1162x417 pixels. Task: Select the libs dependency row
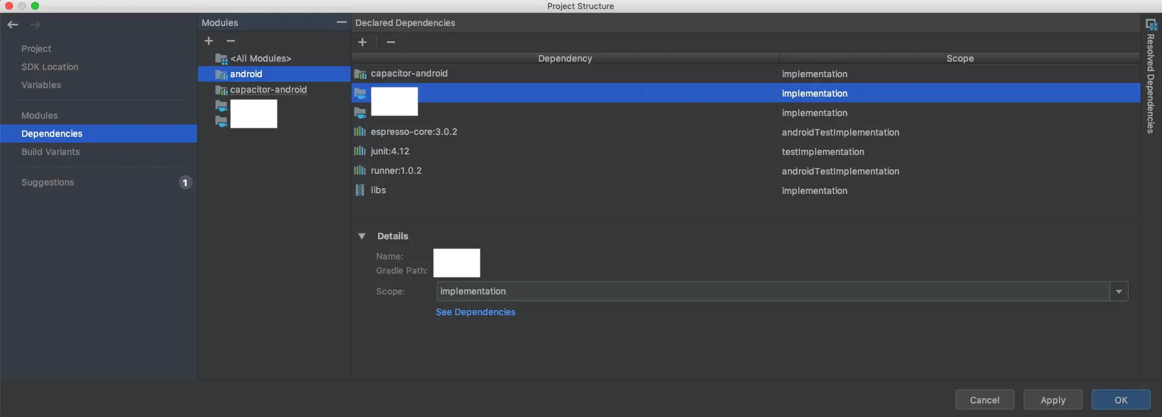point(746,190)
